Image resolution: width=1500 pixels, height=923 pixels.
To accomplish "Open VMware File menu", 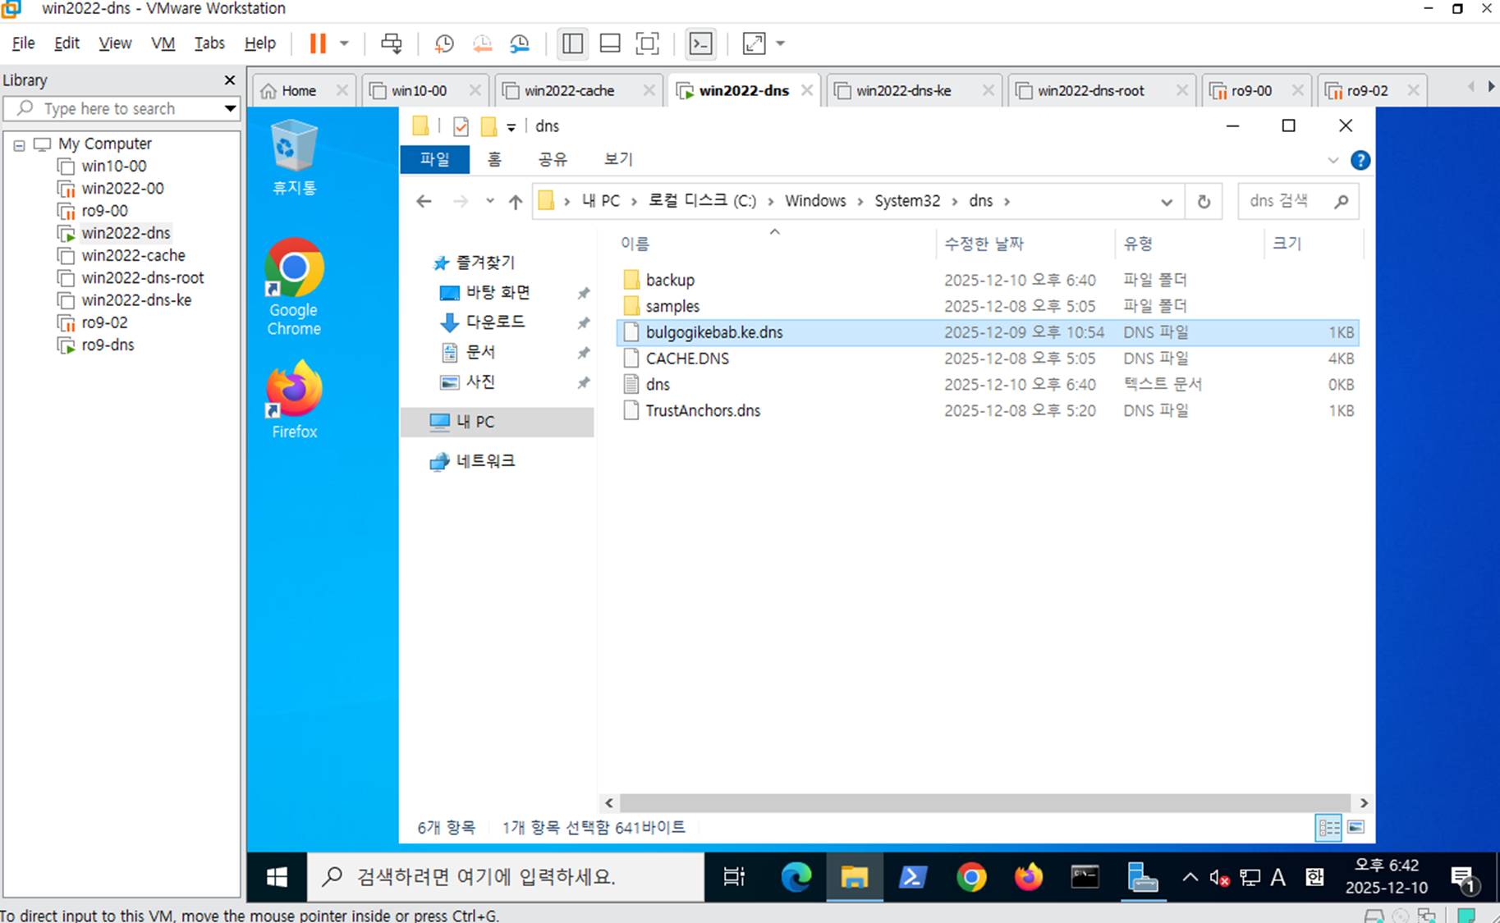I will [x=24, y=43].
